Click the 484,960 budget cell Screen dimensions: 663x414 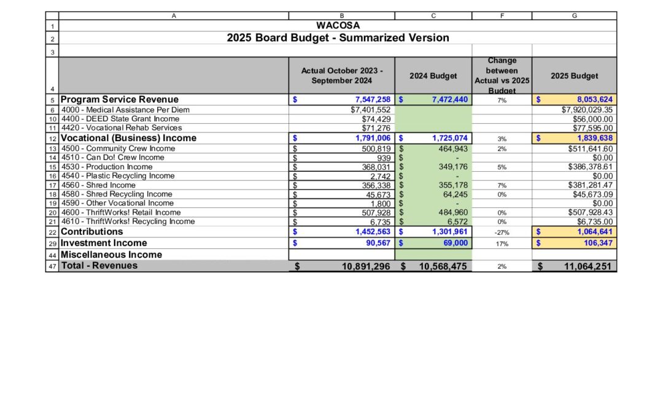[x=433, y=212]
